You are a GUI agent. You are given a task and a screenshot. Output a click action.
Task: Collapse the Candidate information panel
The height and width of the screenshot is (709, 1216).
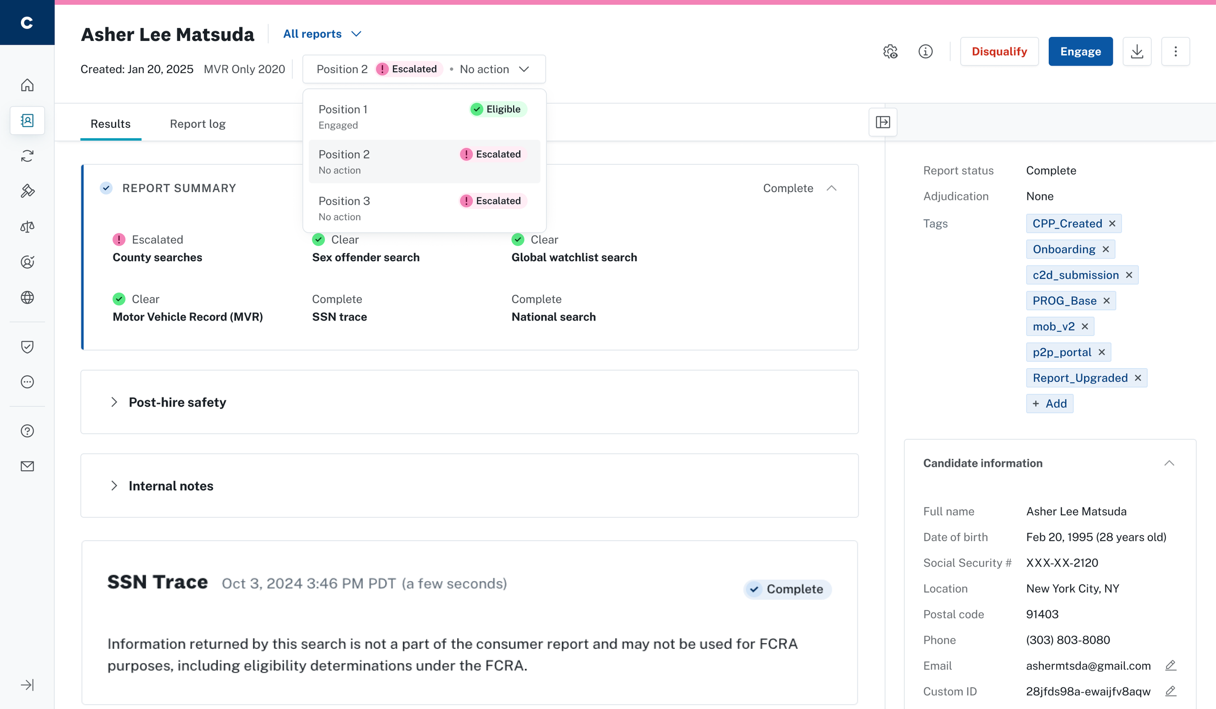click(x=1169, y=463)
